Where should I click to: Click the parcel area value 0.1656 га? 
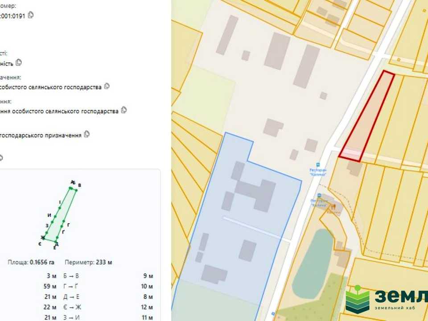pos(42,262)
